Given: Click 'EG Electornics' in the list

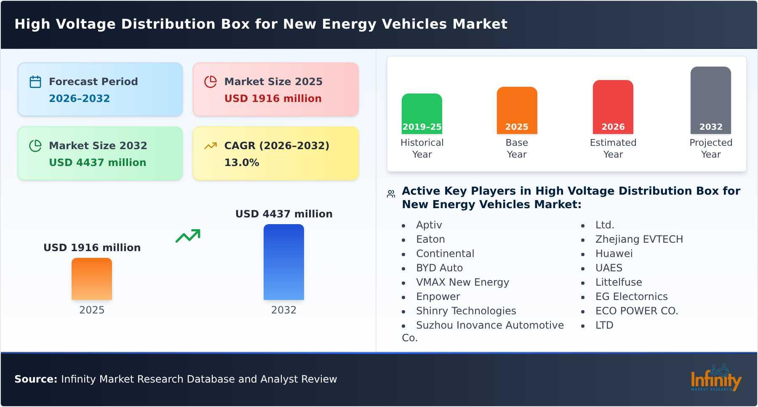Looking at the screenshot, I should tap(632, 297).
